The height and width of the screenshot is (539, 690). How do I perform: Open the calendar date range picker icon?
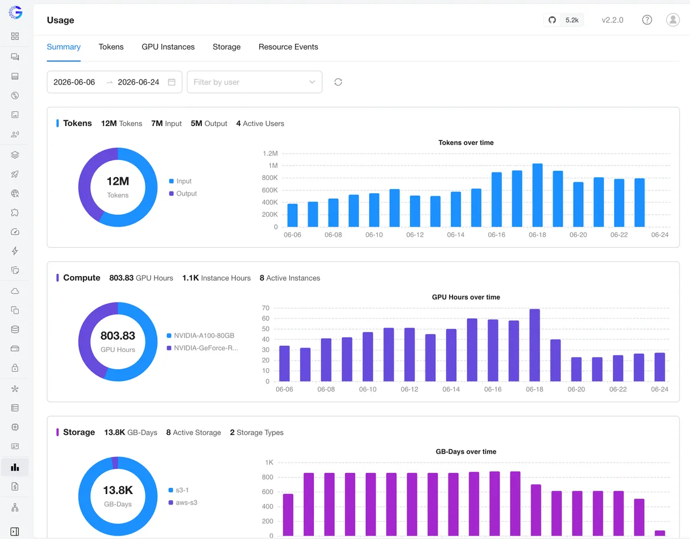coord(171,82)
